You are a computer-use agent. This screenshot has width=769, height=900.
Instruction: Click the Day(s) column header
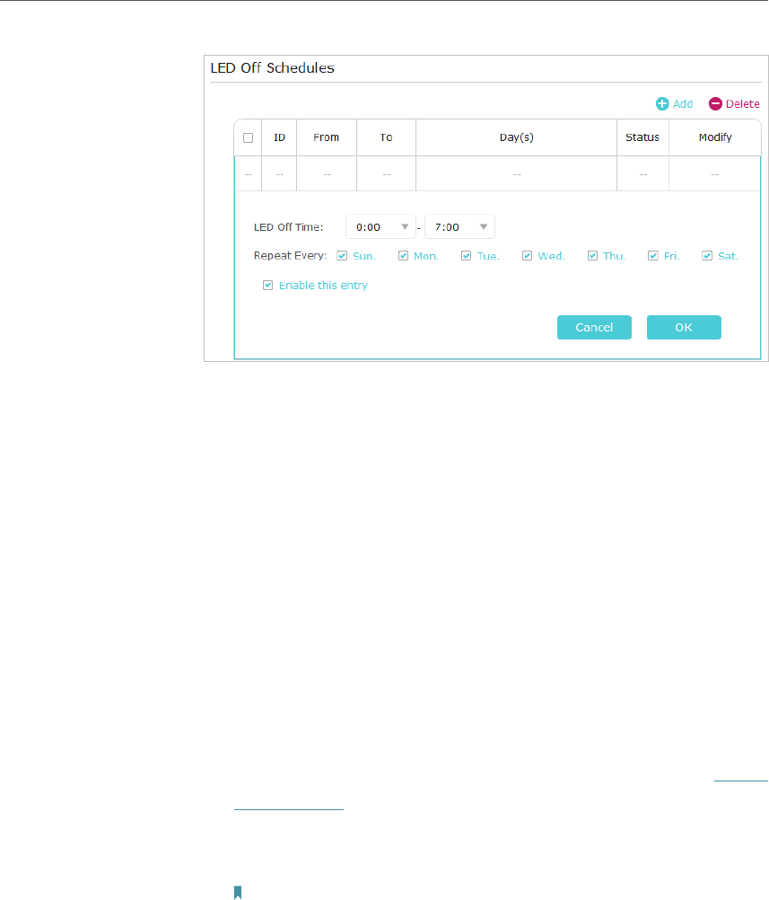[x=517, y=137]
